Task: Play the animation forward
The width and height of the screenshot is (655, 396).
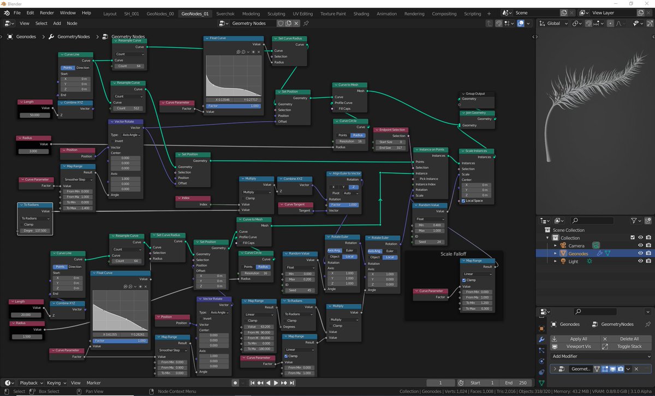Action: pos(276,383)
